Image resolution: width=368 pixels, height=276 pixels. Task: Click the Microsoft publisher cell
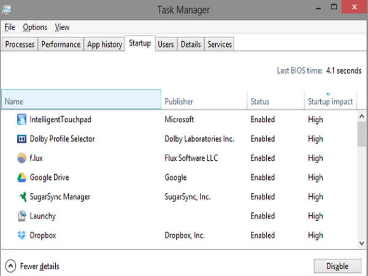pyautogui.click(x=179, y=120)
